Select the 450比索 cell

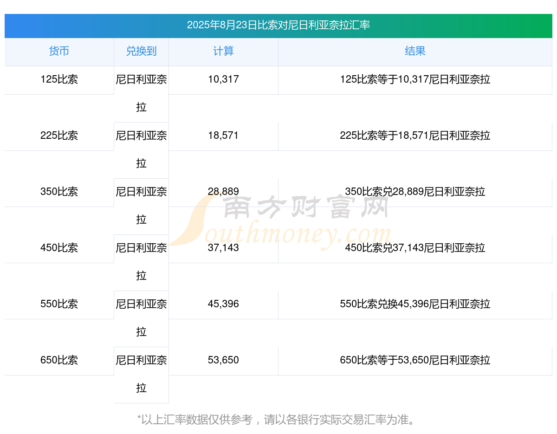pos(59,248)
